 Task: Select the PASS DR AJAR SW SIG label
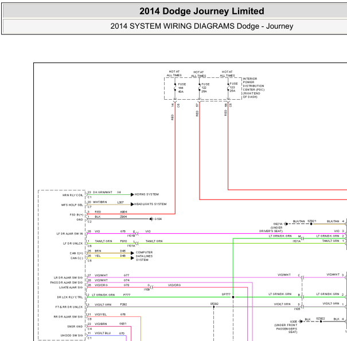tap(67, 283)
